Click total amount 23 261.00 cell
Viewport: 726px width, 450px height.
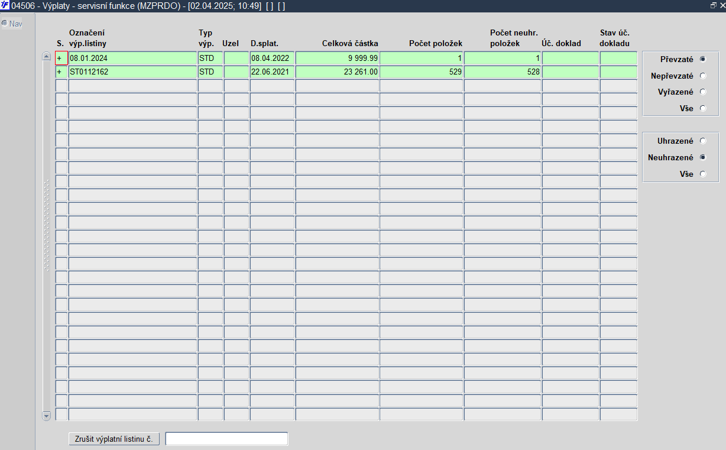coord(337,72)
